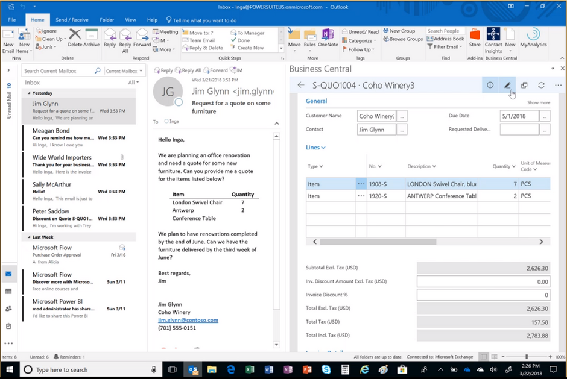Collapse the message header chevron
The width and height of the screenshot is (567, 379).
[x=277, y=123]
